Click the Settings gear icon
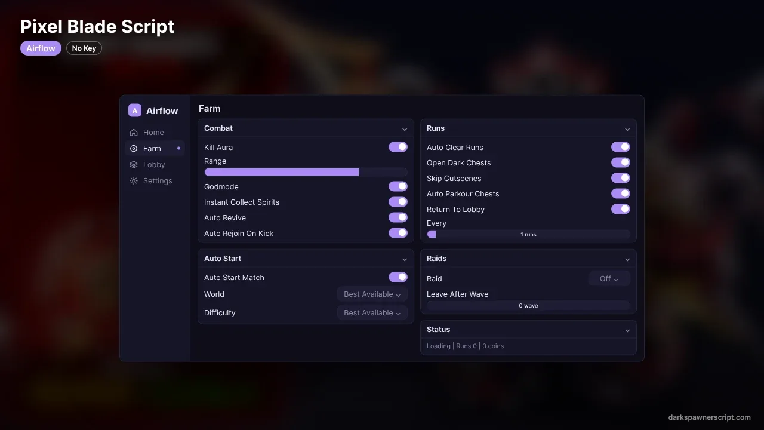Screen dimensions: 764x430 tap(134, 181)
